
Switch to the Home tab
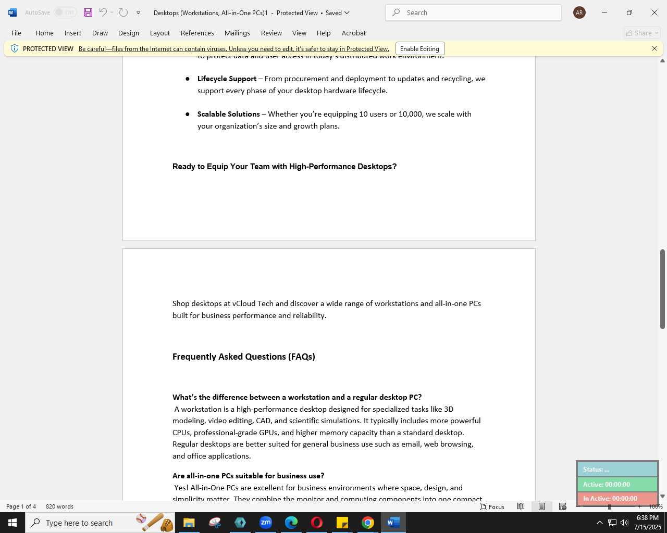click(x=44, y=33)
